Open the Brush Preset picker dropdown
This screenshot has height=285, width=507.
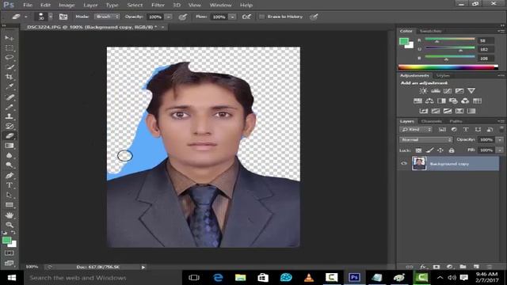coord(51,17)
